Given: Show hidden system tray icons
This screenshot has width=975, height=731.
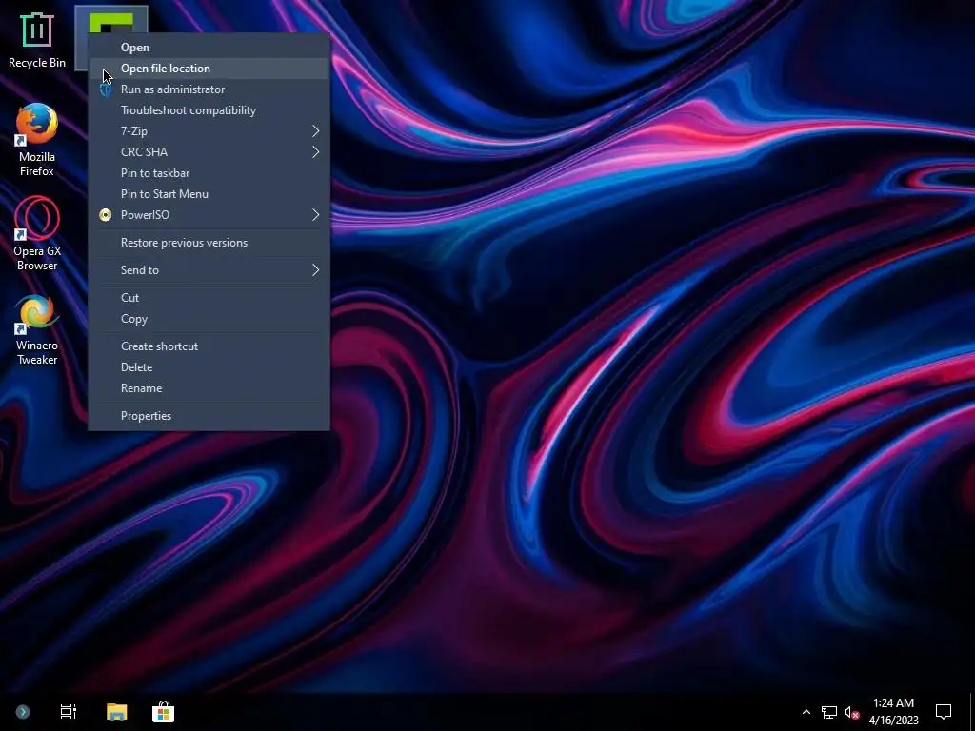Looking at the screenshot, I should tap(806, 712).
